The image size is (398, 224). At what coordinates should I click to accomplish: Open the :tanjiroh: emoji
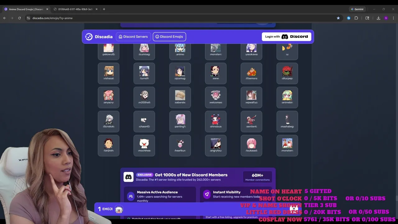pos(109,145)
